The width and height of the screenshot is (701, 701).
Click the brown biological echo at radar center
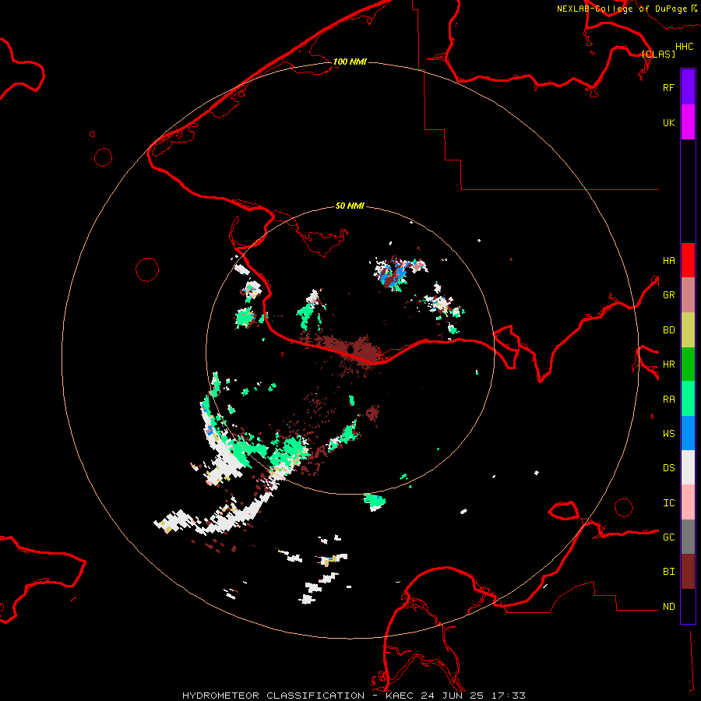pyautogui.click(x=351, y=350)
